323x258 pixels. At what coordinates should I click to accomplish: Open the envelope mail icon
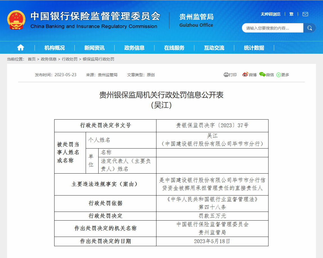305,14
